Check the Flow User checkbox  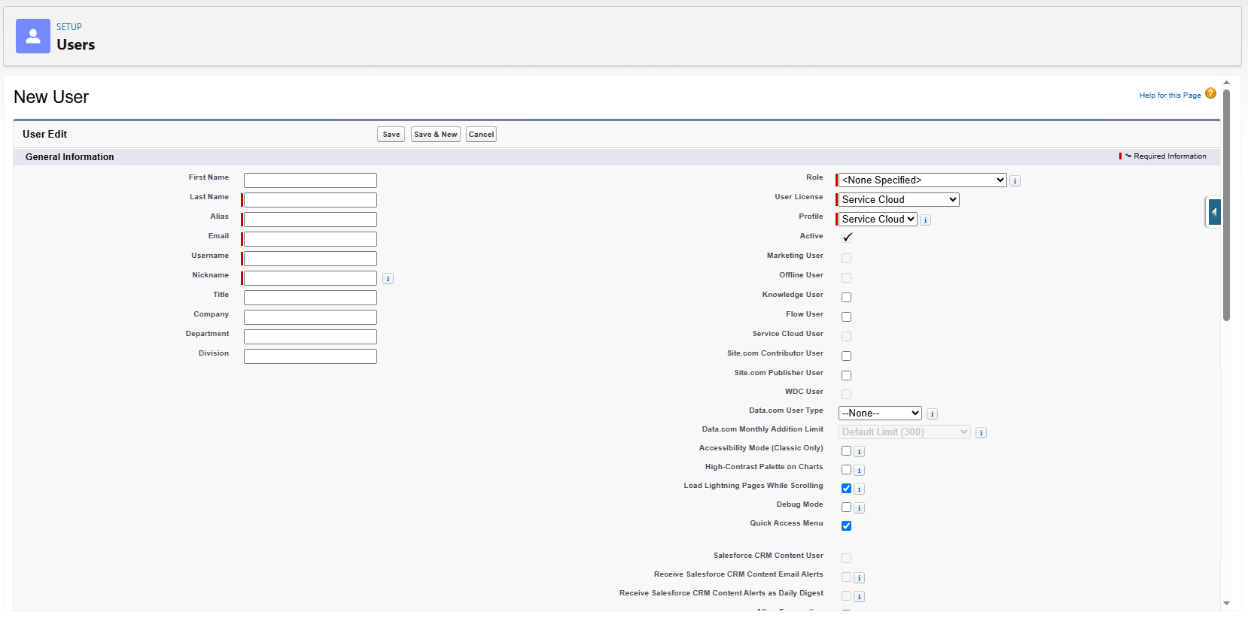(846, 317)
